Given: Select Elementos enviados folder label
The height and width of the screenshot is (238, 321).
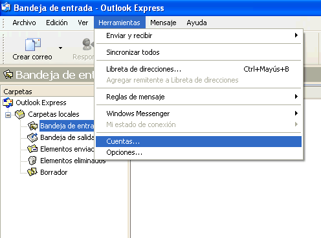Looking at the screenshot, I should tap(67, 149).
